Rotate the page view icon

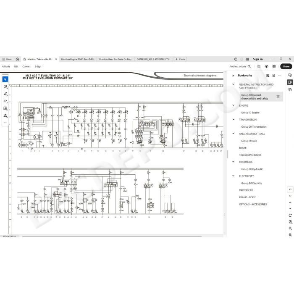tap(290, 215)
